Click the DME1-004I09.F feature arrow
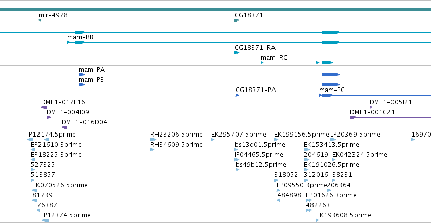Image resolution: width=431 pixels, height=223 pixels. click(x=49, y=117)
